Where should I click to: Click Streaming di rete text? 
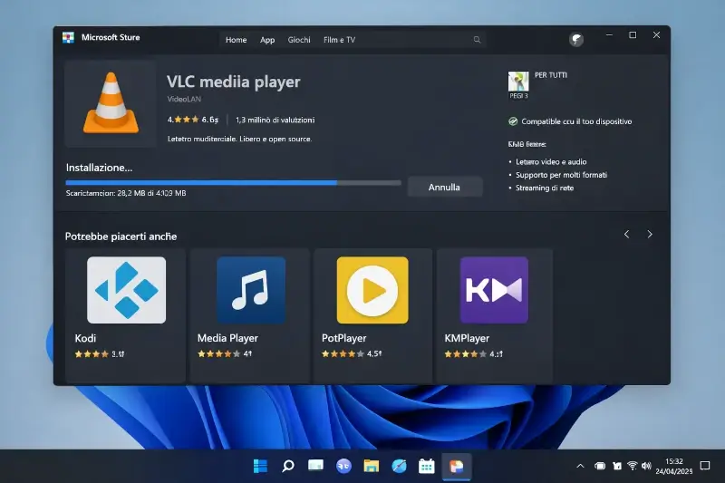545,188
